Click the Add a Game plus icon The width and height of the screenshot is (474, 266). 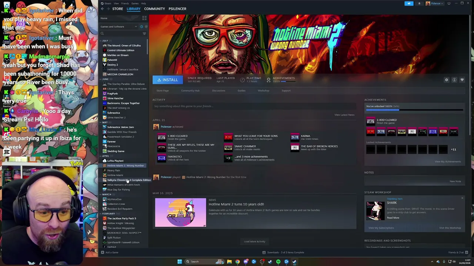click(103, 252)
